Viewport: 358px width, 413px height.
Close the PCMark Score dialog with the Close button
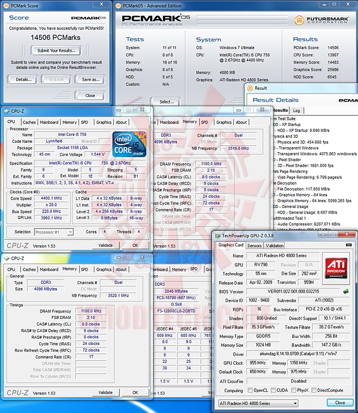click(x=90, y=96)
